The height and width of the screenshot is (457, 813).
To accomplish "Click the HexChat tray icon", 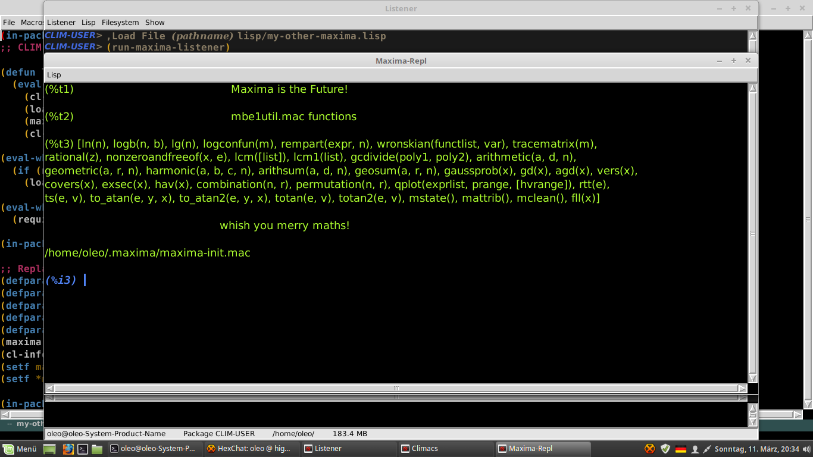I will pyautogui.click(x=650, y=449).
